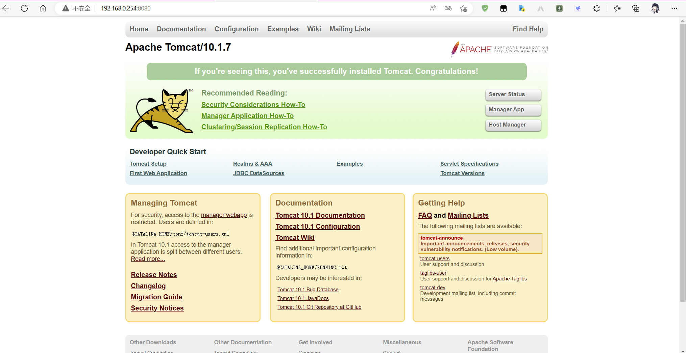This screenshot has width=686, height=353.
Task: Open Tomcat 10.1 Documentation link
Action: point(320,215)
